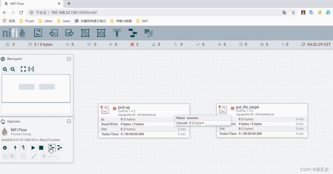Image resolution: width=333 pixels, height=174 pixels.
Task: Click the Paste icon in Operate panel
Action: [13, 156]
